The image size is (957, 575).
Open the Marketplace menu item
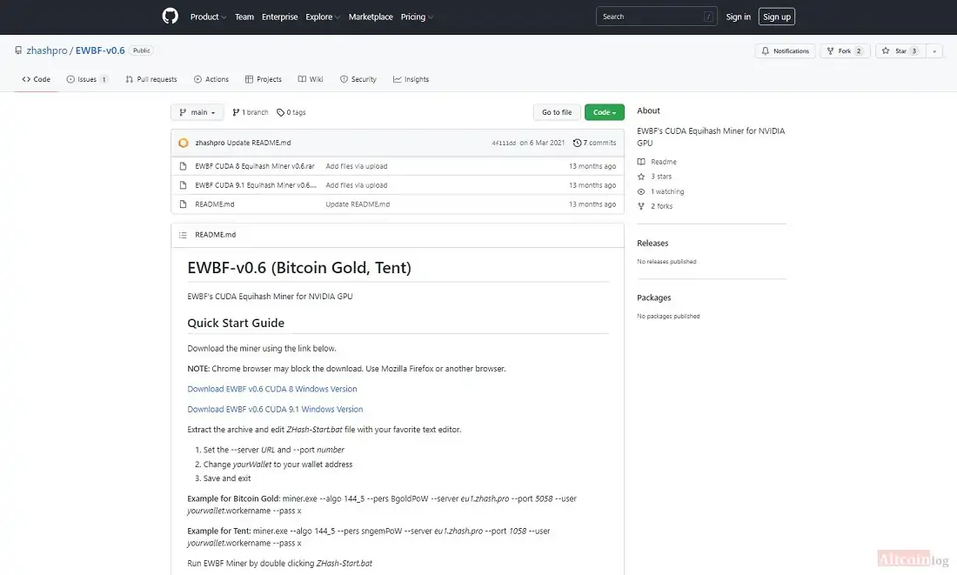click(371, 17)
